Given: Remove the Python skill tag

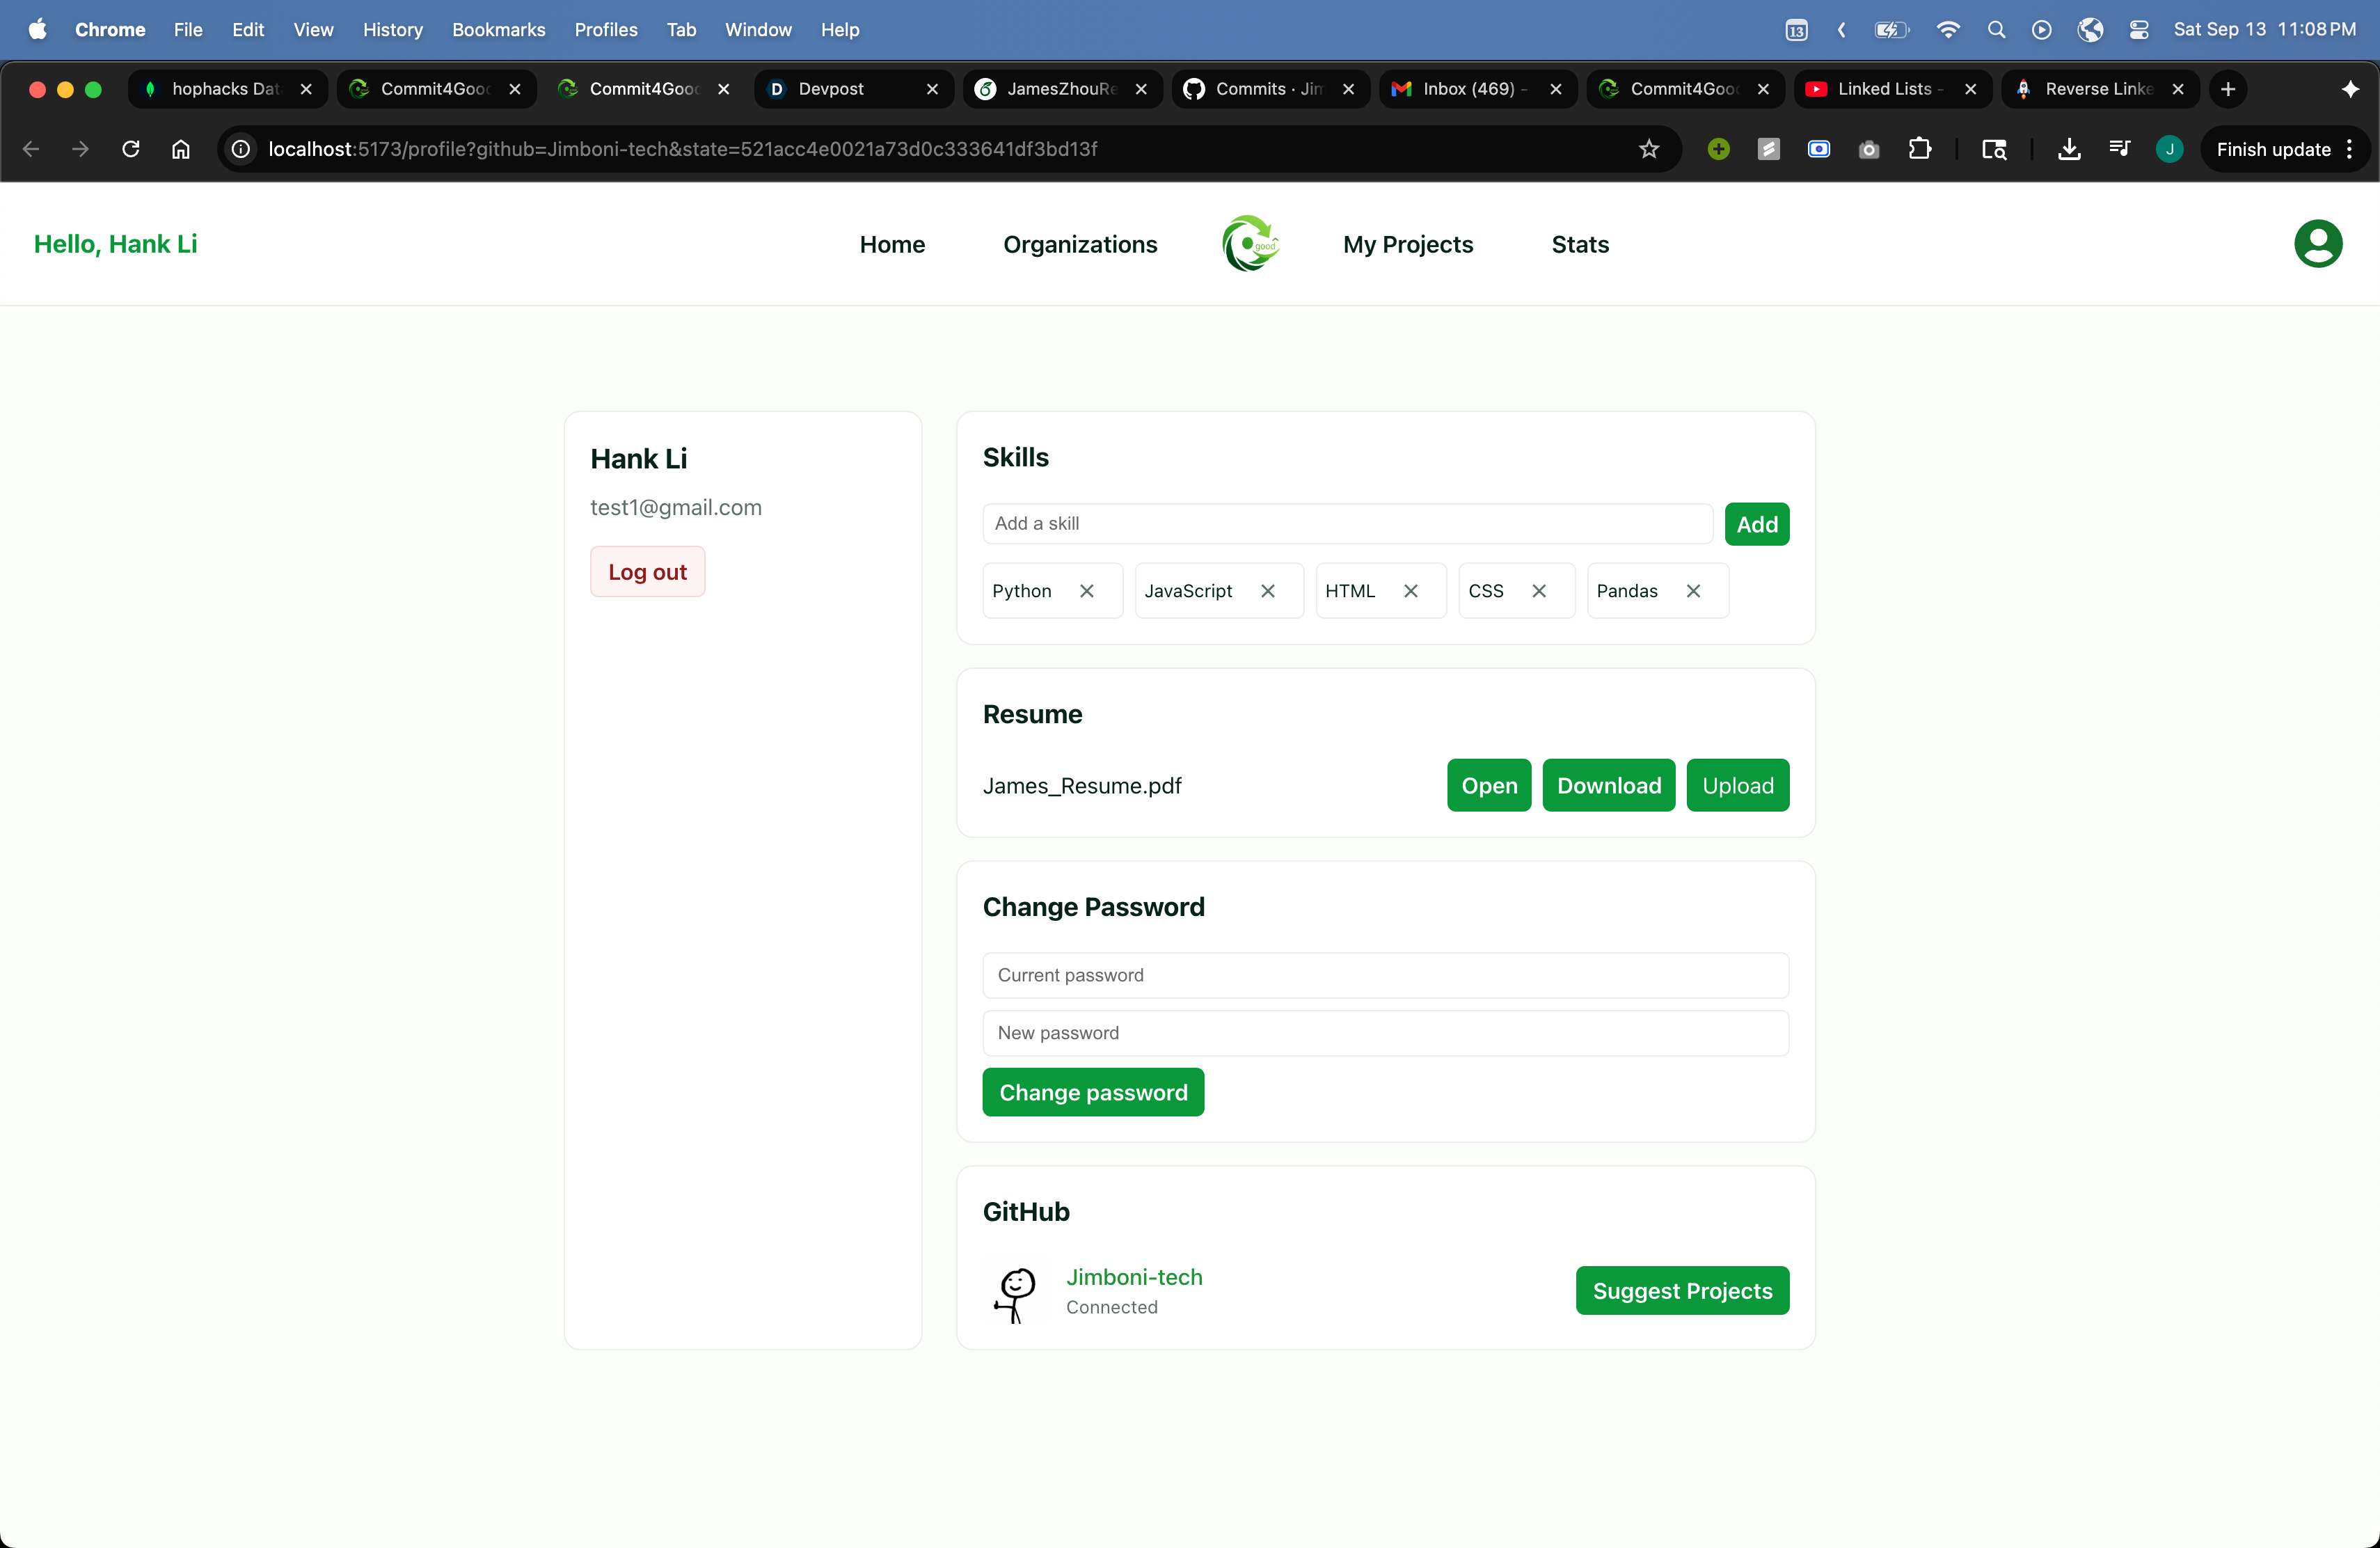Looking at the screenshot, I should pyautogui.click(x=1086, y=591).
